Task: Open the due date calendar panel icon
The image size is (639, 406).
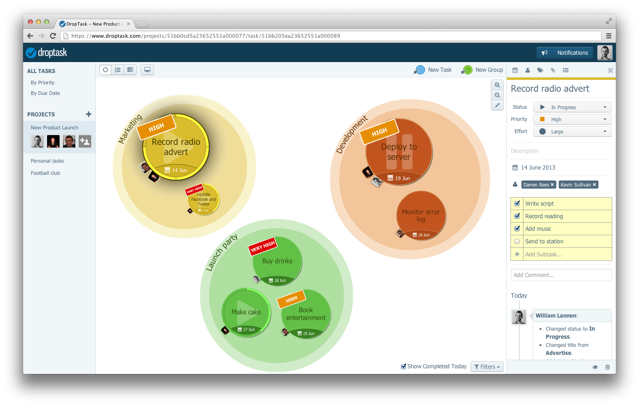Action: click(x=515, y=70)
